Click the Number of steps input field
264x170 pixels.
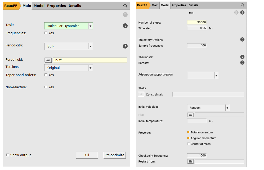(x=197, y=22)
